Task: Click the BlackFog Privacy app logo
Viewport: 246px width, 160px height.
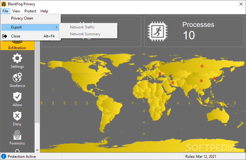Action: tap(4, 4)
